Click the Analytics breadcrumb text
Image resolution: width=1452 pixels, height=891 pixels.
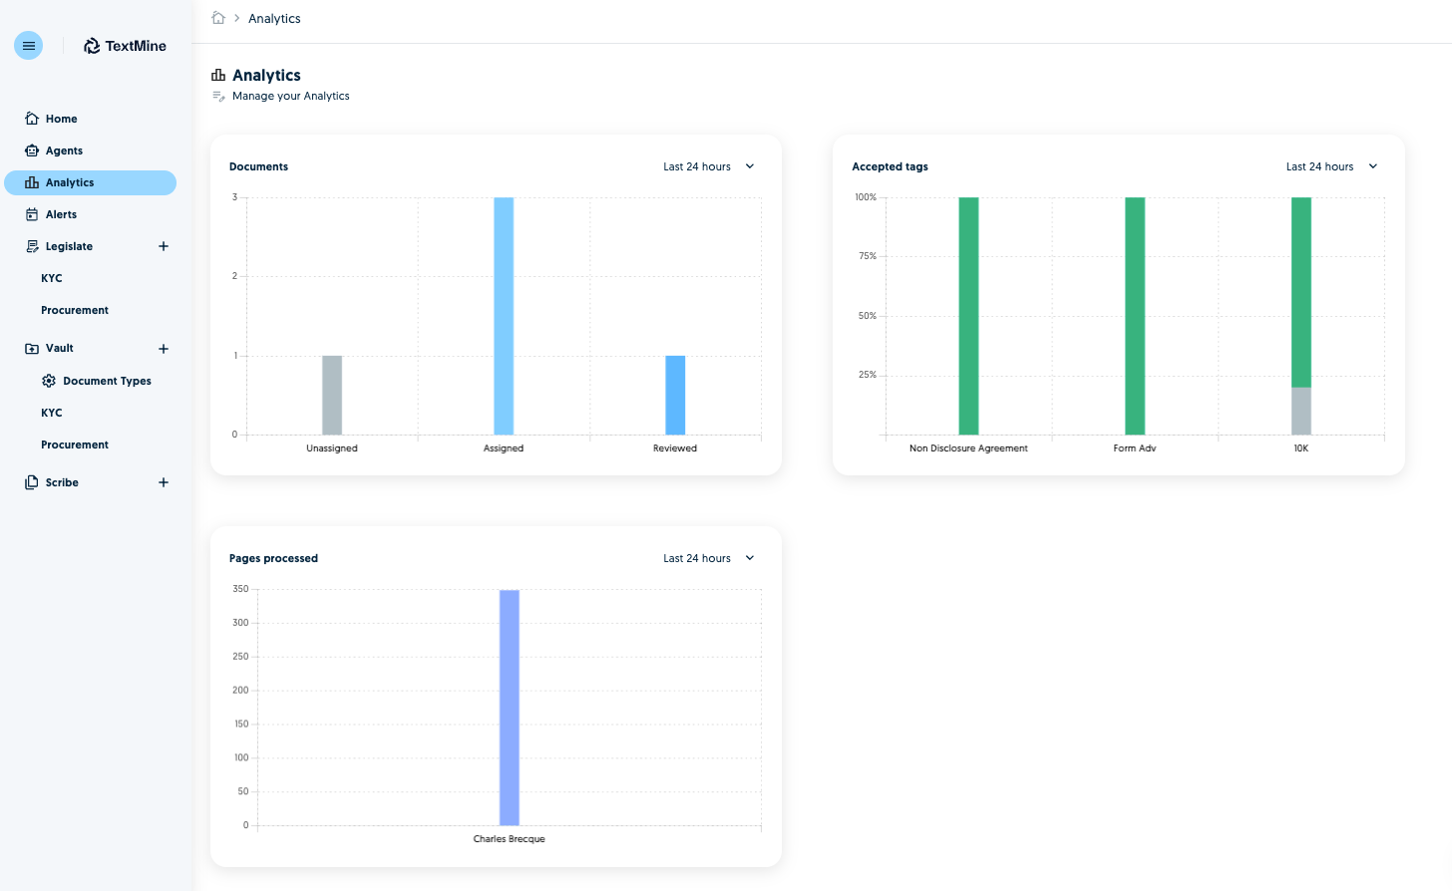pyautogui.click(x=274, y=18)
